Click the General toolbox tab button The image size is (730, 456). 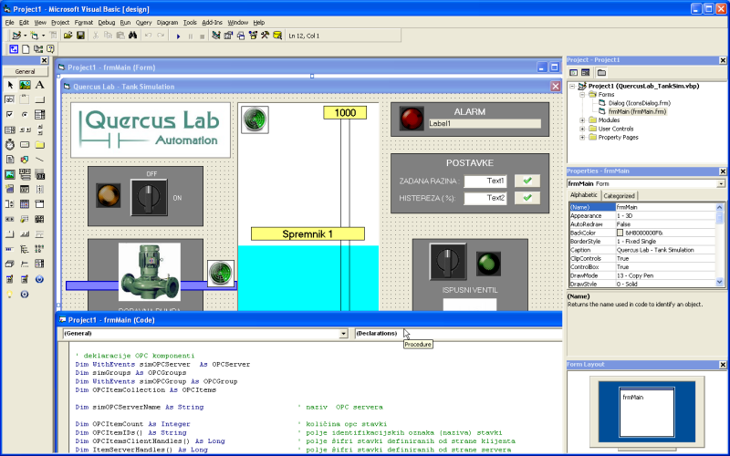25,70
